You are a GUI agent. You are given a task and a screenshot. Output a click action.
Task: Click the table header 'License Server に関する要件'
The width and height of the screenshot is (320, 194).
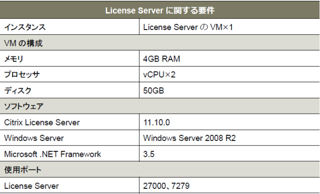click(160, 10)
